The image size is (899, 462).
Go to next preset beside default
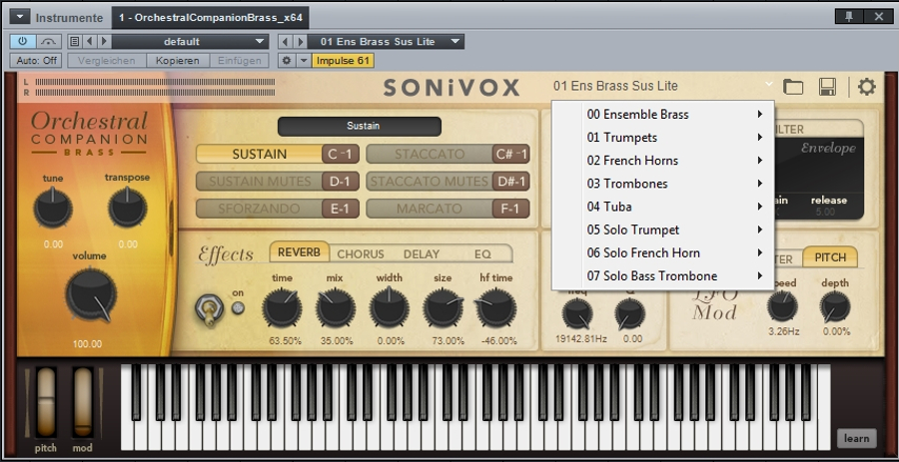pos(104,41)
